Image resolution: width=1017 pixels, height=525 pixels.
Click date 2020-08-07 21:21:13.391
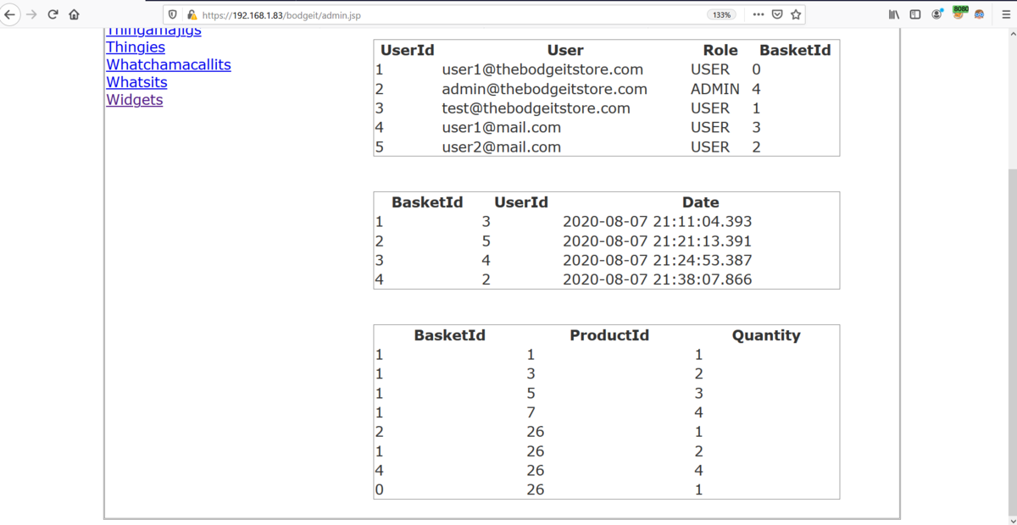[657, 241]
